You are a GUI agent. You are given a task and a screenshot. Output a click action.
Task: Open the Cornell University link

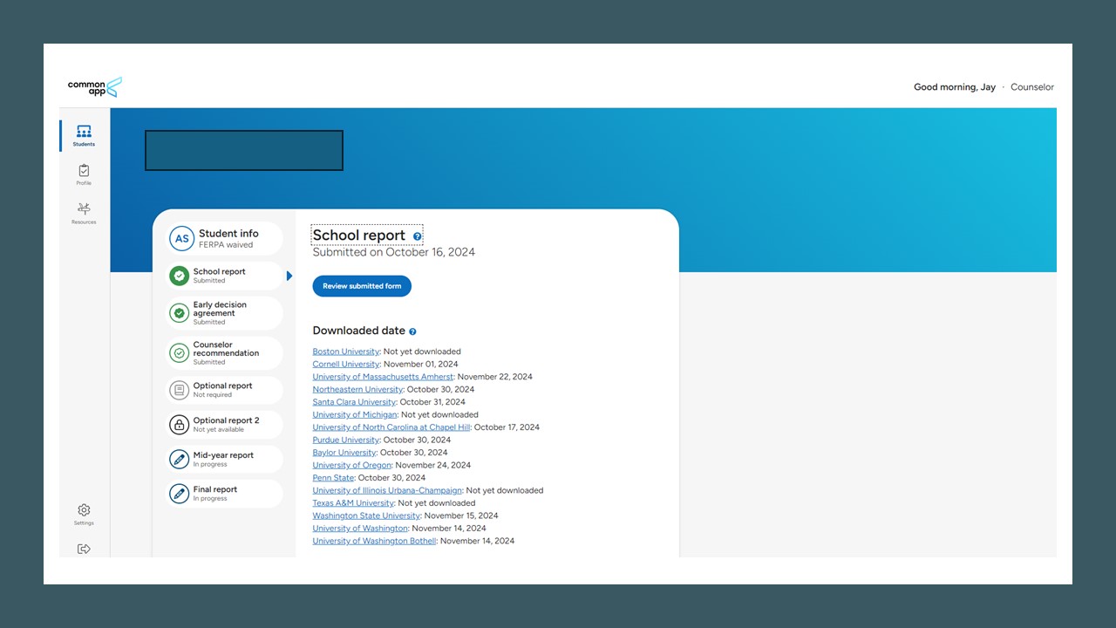(x=346, y=365)
